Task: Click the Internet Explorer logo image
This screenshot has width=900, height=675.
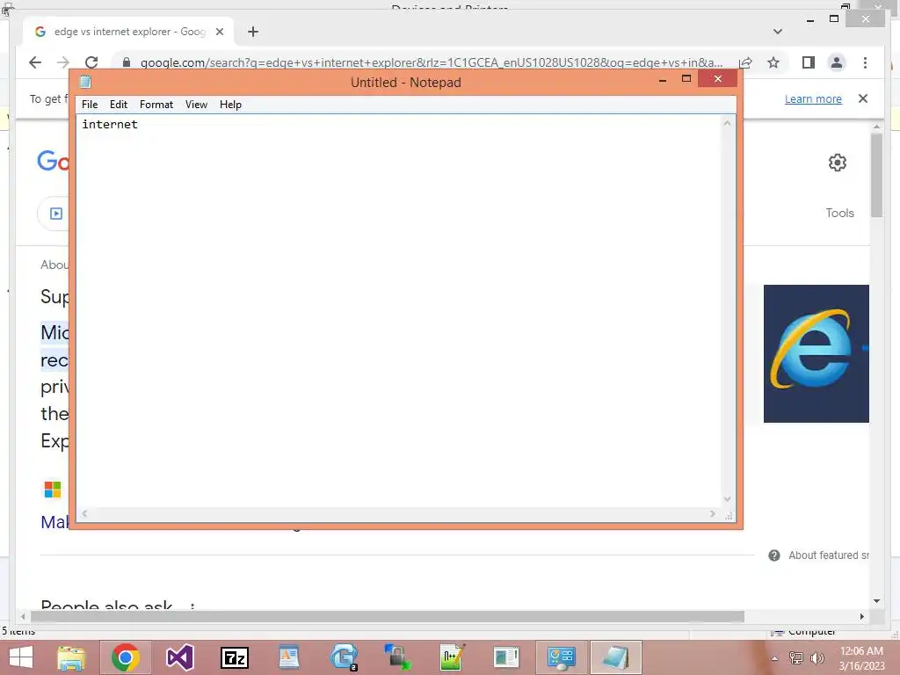Action: [817, 353]
